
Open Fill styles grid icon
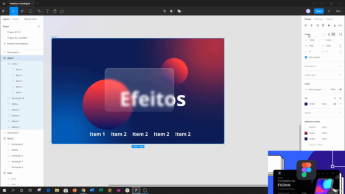coord(335,98)
